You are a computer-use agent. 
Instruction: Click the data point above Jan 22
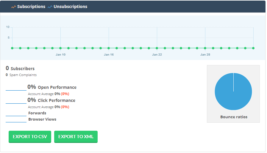[x=157, y=48]
